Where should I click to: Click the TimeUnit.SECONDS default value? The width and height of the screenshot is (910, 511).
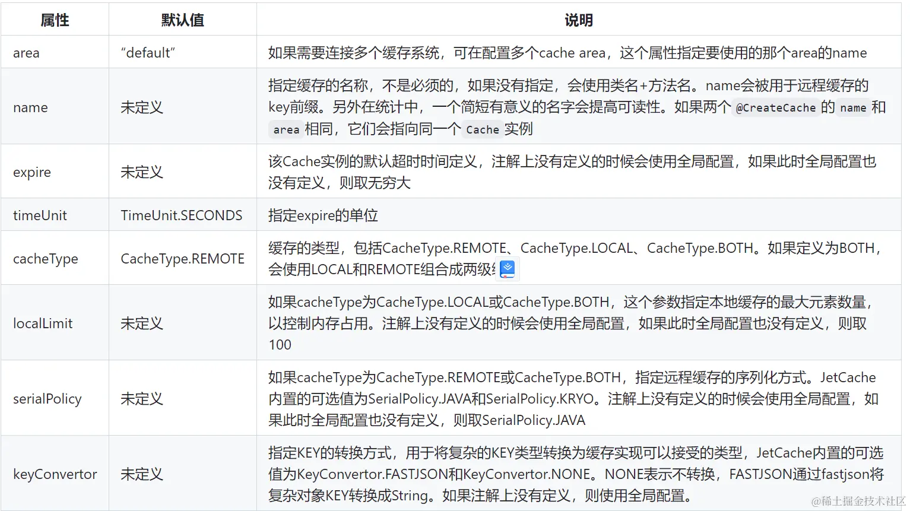click(182, 215)
